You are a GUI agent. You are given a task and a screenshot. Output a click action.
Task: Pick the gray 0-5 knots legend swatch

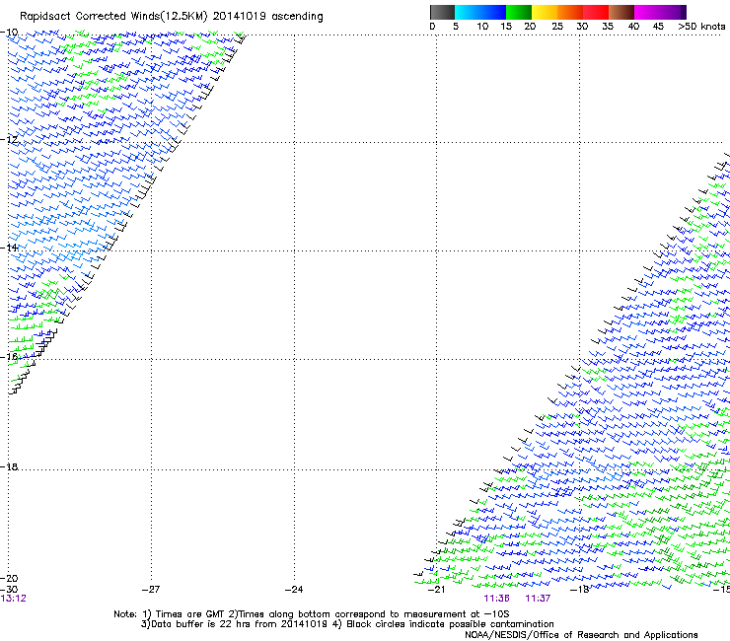(x=442, y=12)
